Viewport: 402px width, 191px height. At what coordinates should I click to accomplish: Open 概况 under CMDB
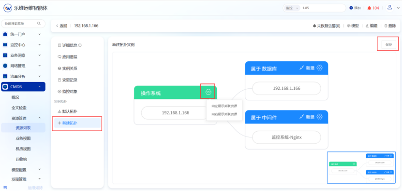(x=15, y=97)
